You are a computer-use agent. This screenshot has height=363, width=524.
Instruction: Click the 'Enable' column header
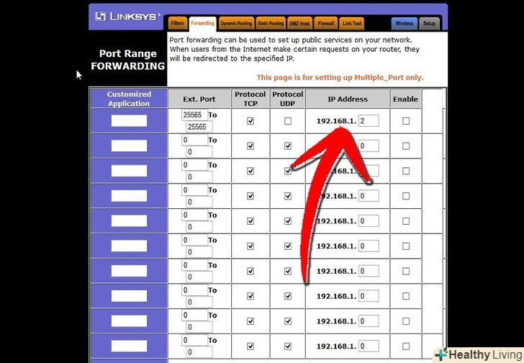pyautogui.click(x=405, y=99)
